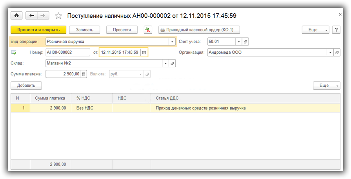
Task: Click the Номер input field
Action: click(67, 52)
